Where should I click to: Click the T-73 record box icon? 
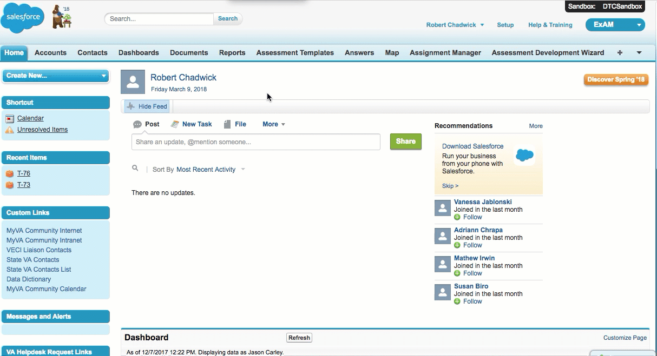pos(10,185)
